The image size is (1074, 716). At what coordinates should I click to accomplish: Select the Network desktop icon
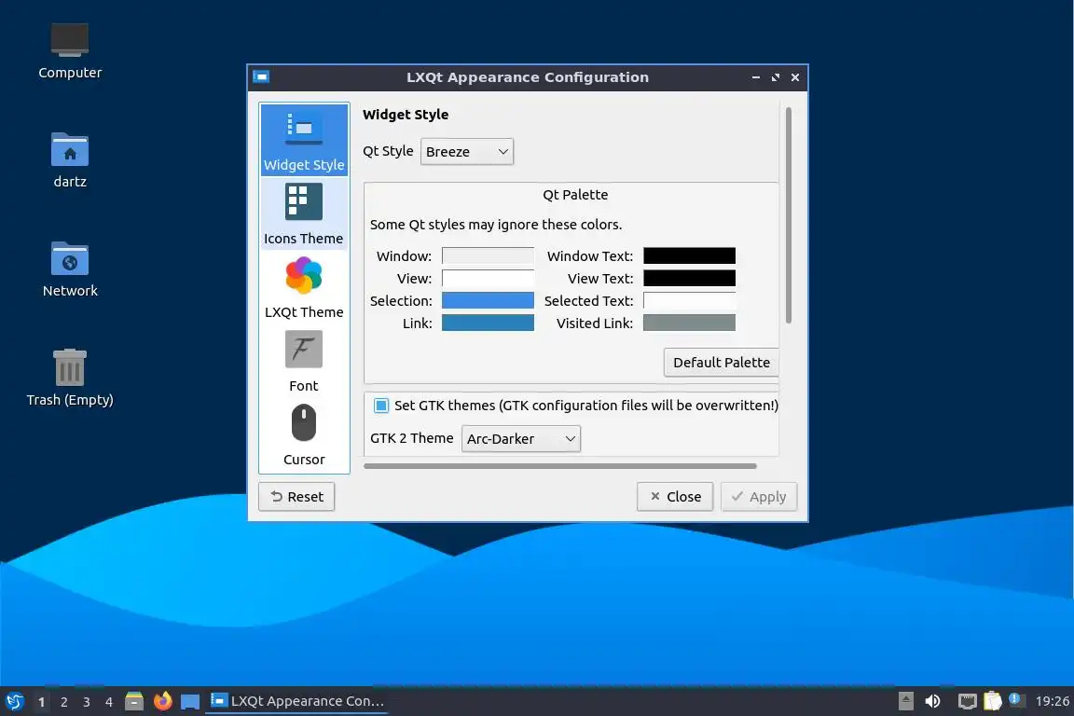click(69, 269)
